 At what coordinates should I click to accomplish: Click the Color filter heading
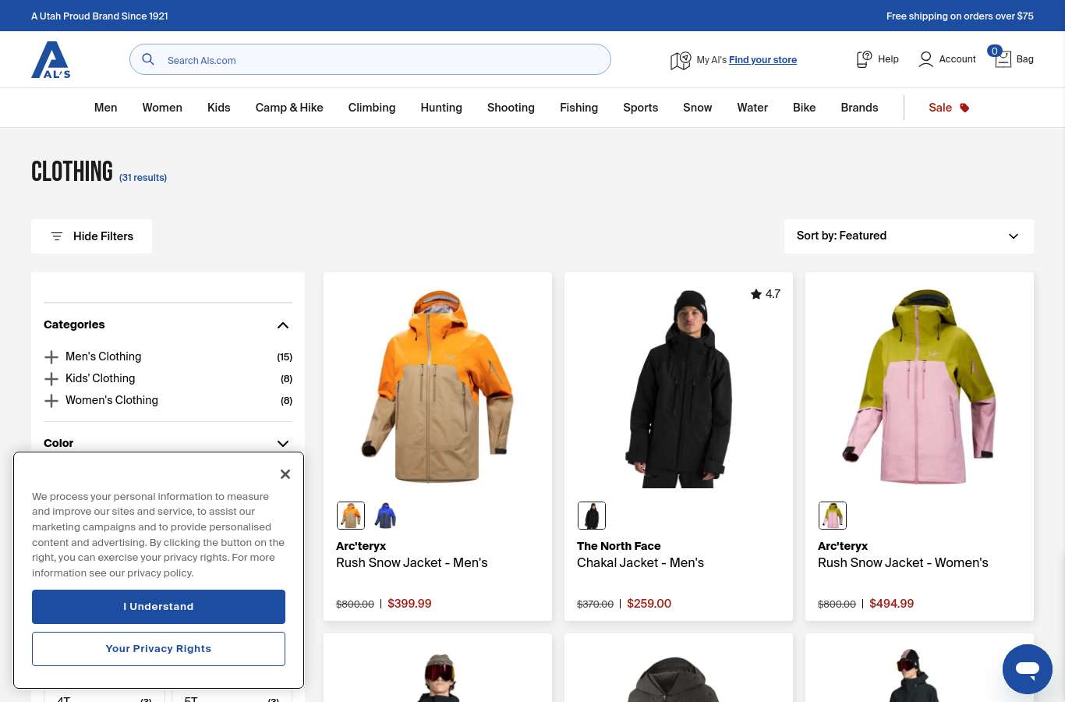click(58, 443)
